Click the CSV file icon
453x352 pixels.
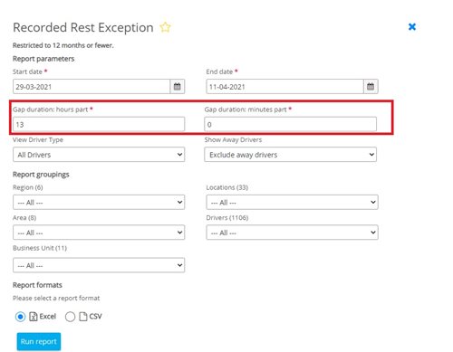82,317
